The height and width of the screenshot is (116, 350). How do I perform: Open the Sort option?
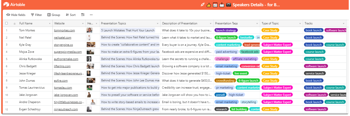[71, 15]
